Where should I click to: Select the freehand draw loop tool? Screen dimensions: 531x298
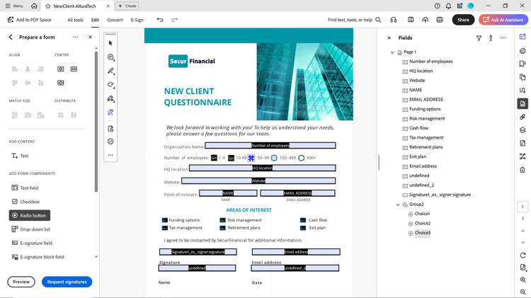(110, 85)
